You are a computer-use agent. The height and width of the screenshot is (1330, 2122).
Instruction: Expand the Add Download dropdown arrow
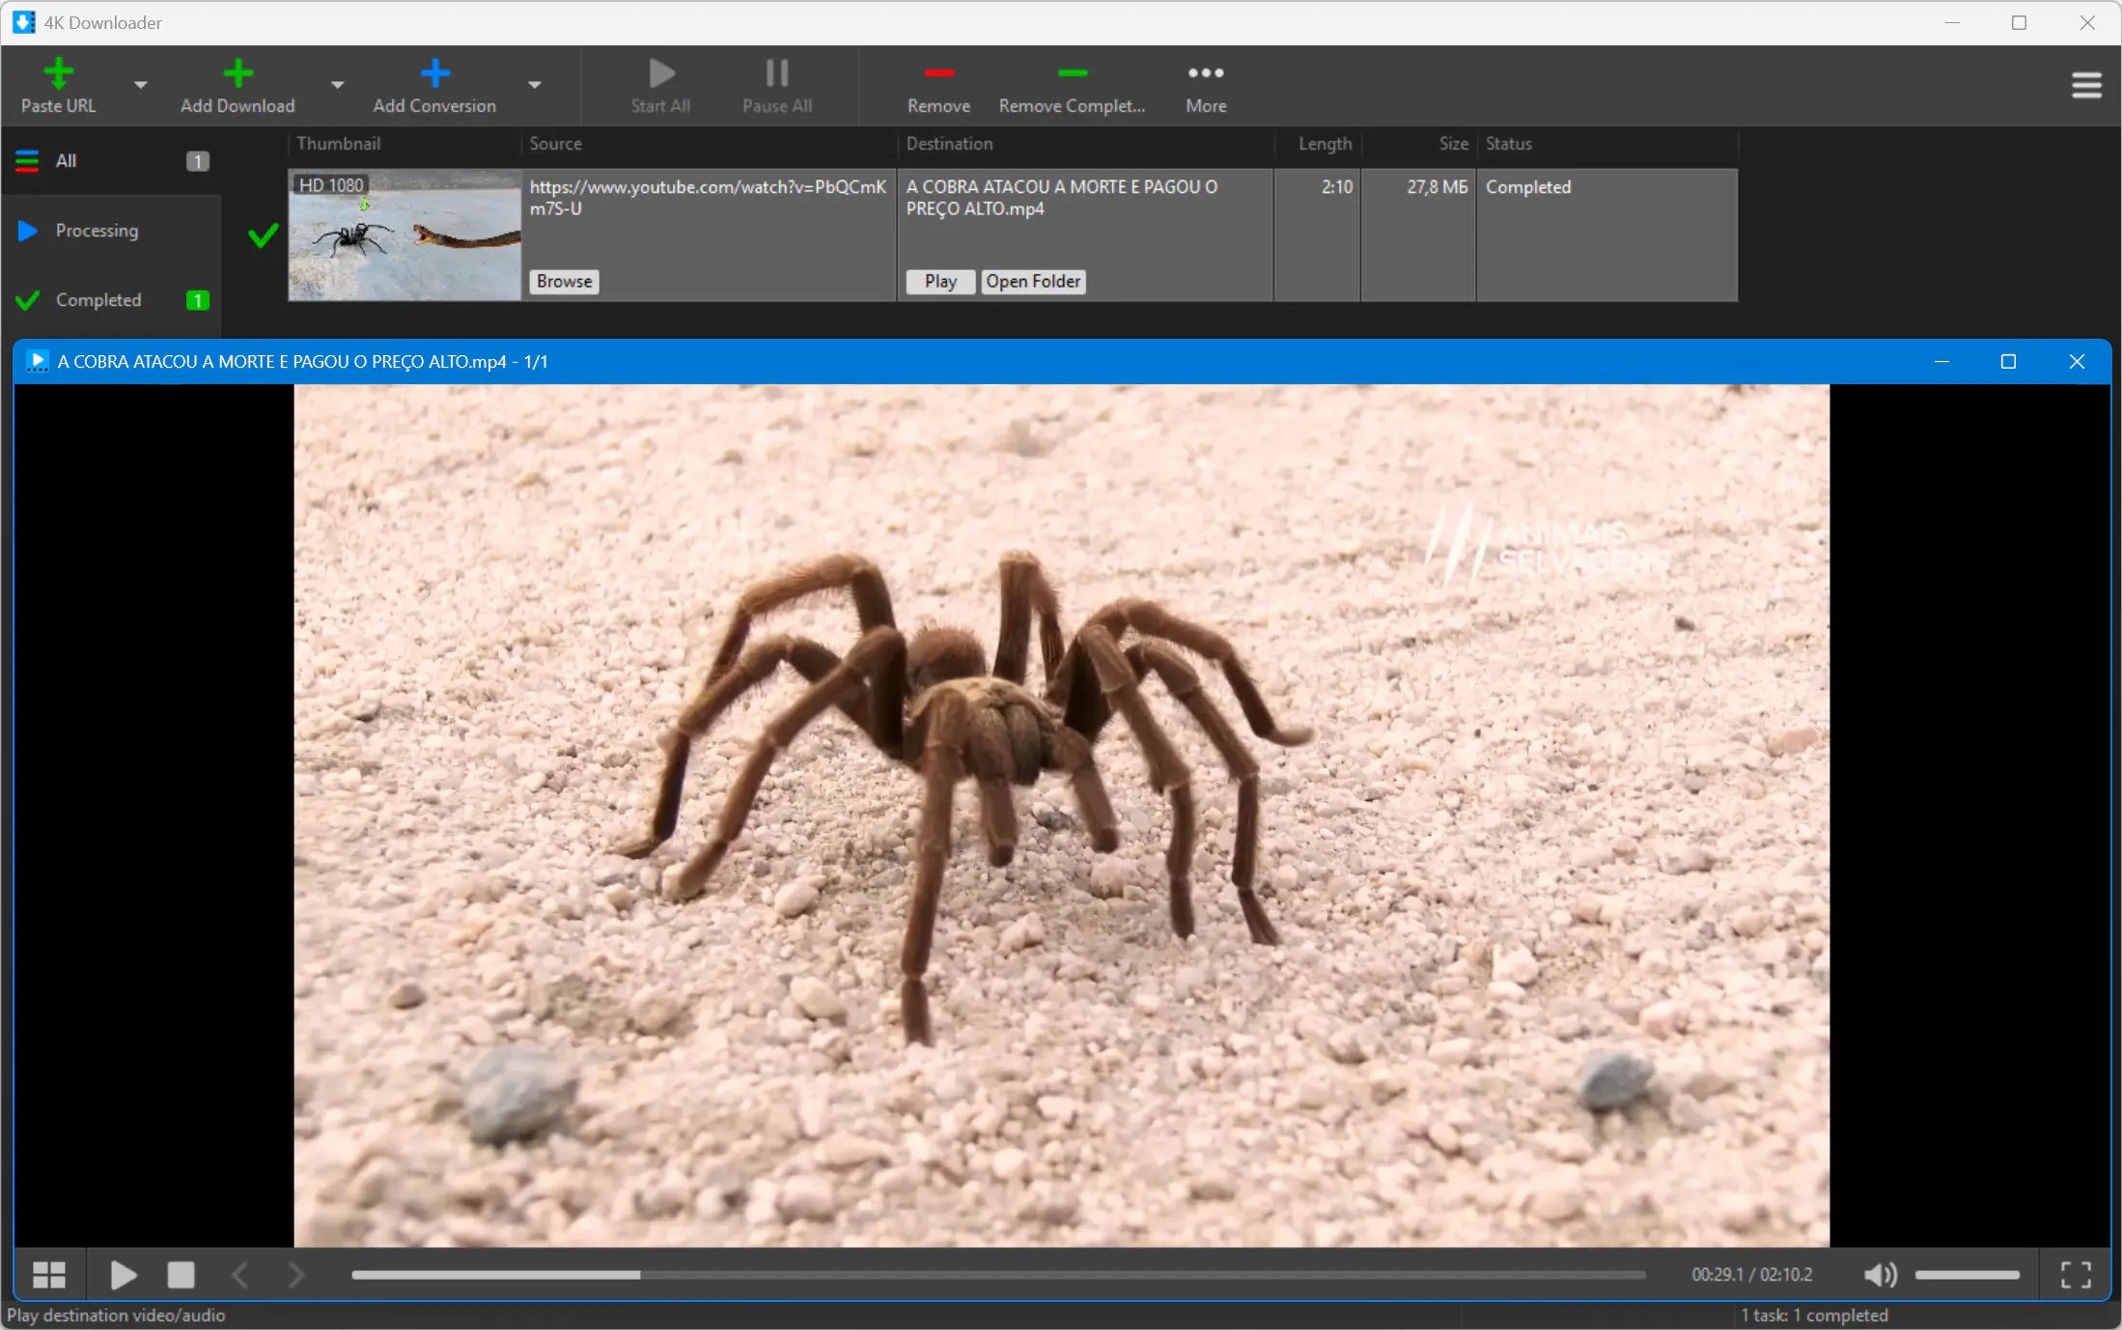337,85
